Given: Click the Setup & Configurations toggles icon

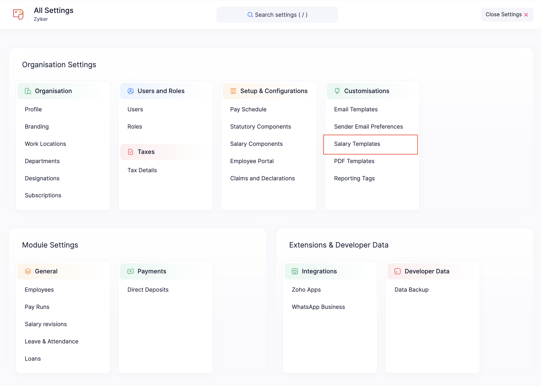Looking at the screenshot, I should pyautogui.click(x=233, y=91).
